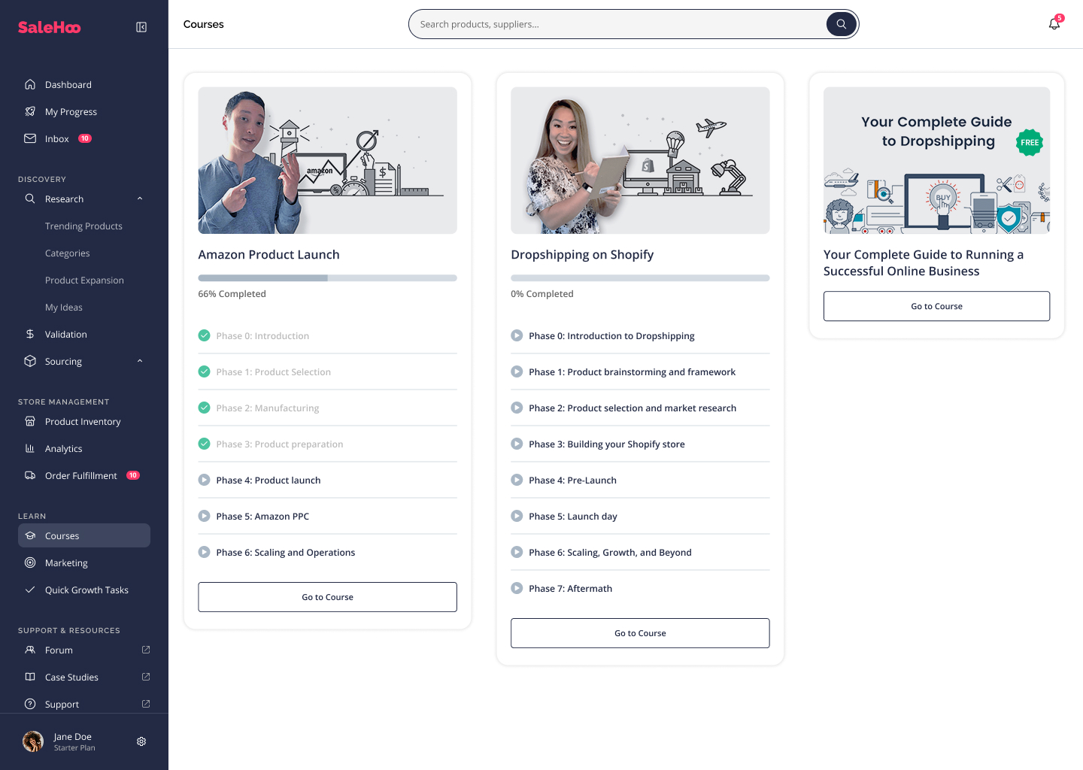This screenshot has width=1083, height=770.
Task: Open Categories under Research
Action: coord(67,253)
